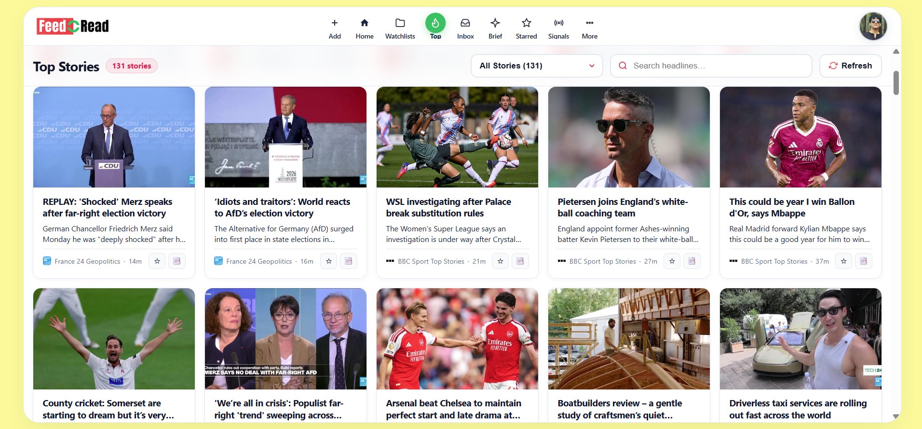Click the Add plus icon
This screenshot has height=429, width=922.
point(334,23)
